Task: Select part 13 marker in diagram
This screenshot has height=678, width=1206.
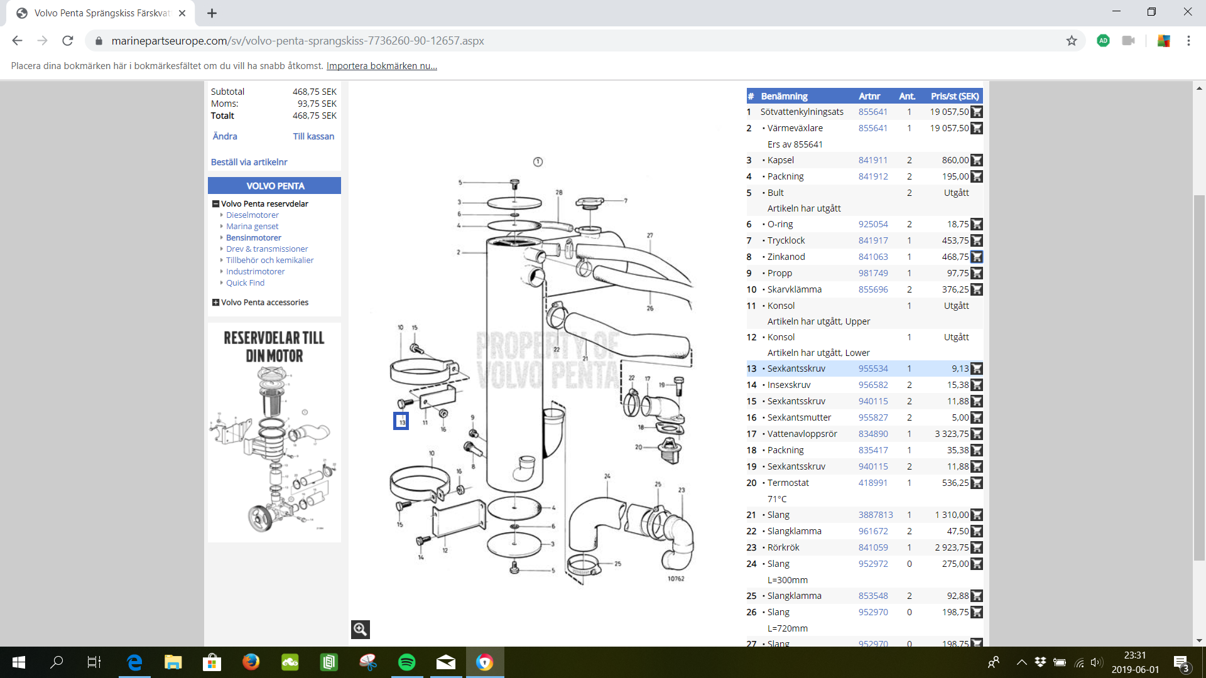Action: click(x=401, y=421)
